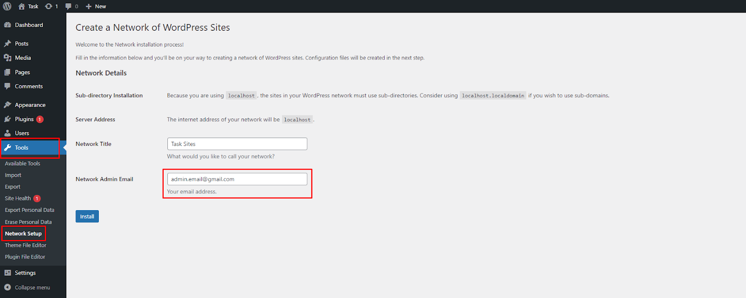Click the Site Health notification badge

pos(37,199)
